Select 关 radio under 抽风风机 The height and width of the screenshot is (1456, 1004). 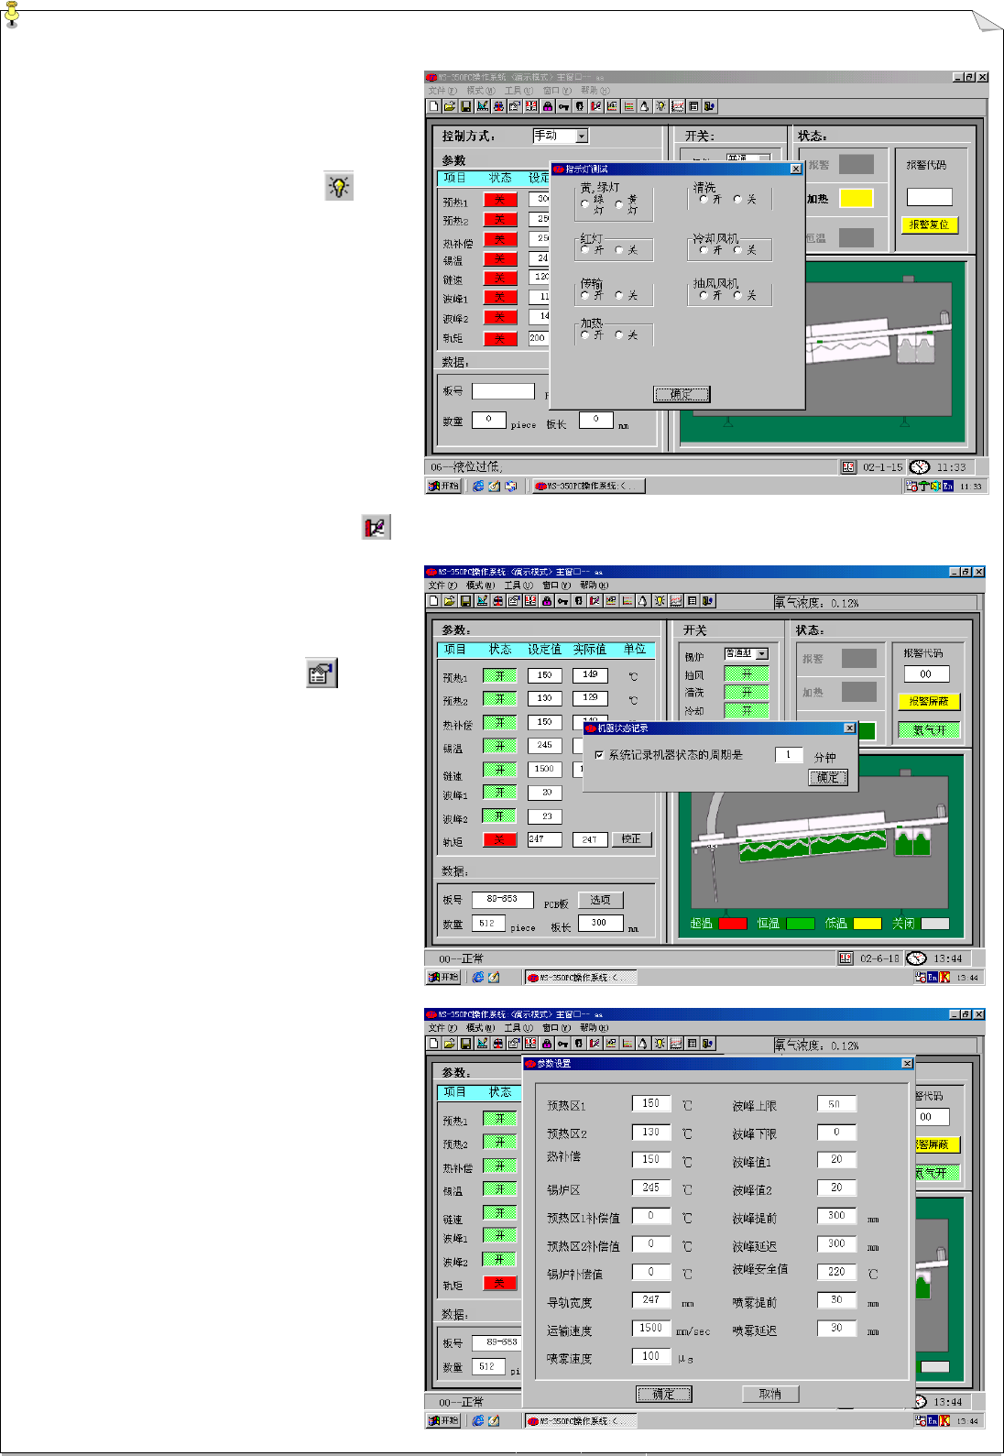click(737, 295)
